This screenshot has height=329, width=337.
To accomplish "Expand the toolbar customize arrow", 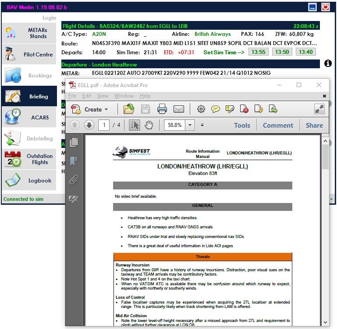I will (202, 125).
